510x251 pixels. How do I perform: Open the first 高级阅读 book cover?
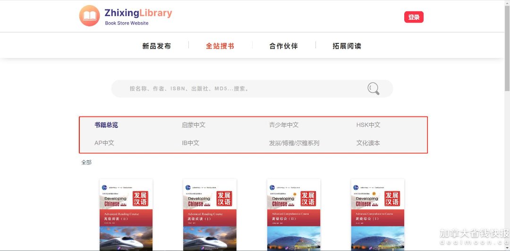coord(126,215)
